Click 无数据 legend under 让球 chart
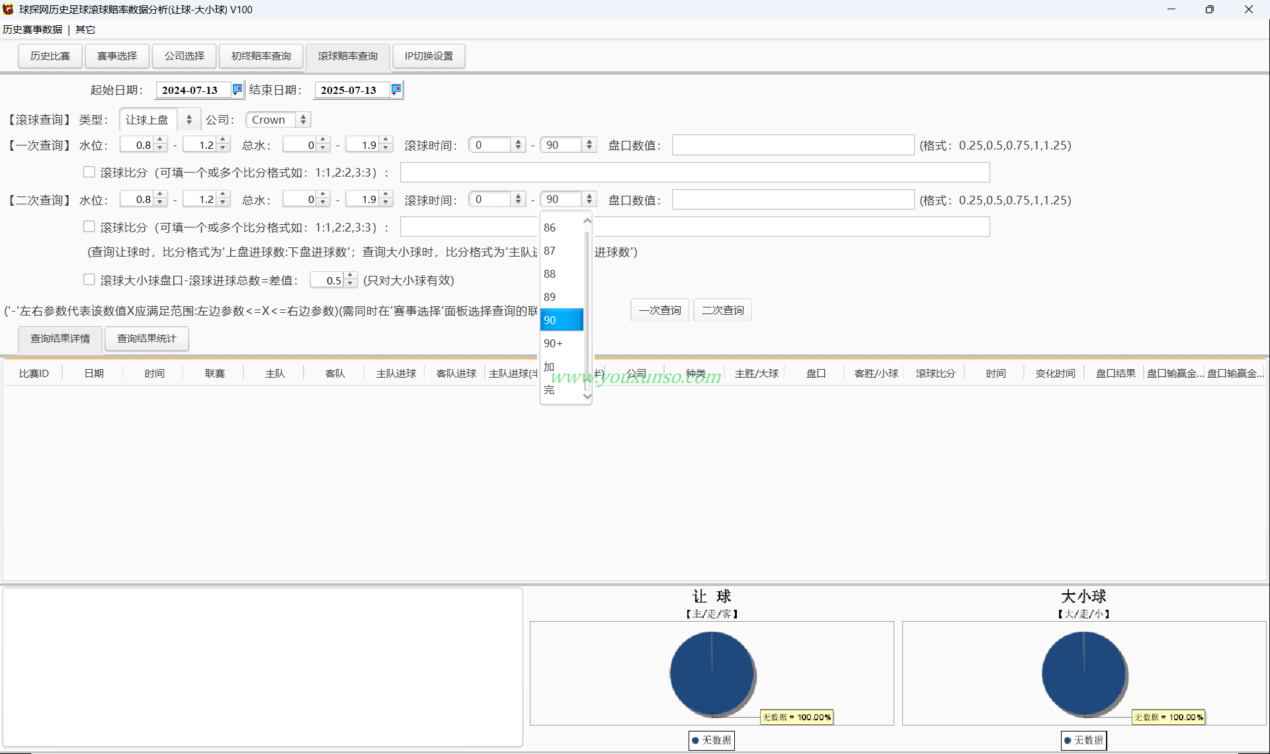 pos(712,740)
